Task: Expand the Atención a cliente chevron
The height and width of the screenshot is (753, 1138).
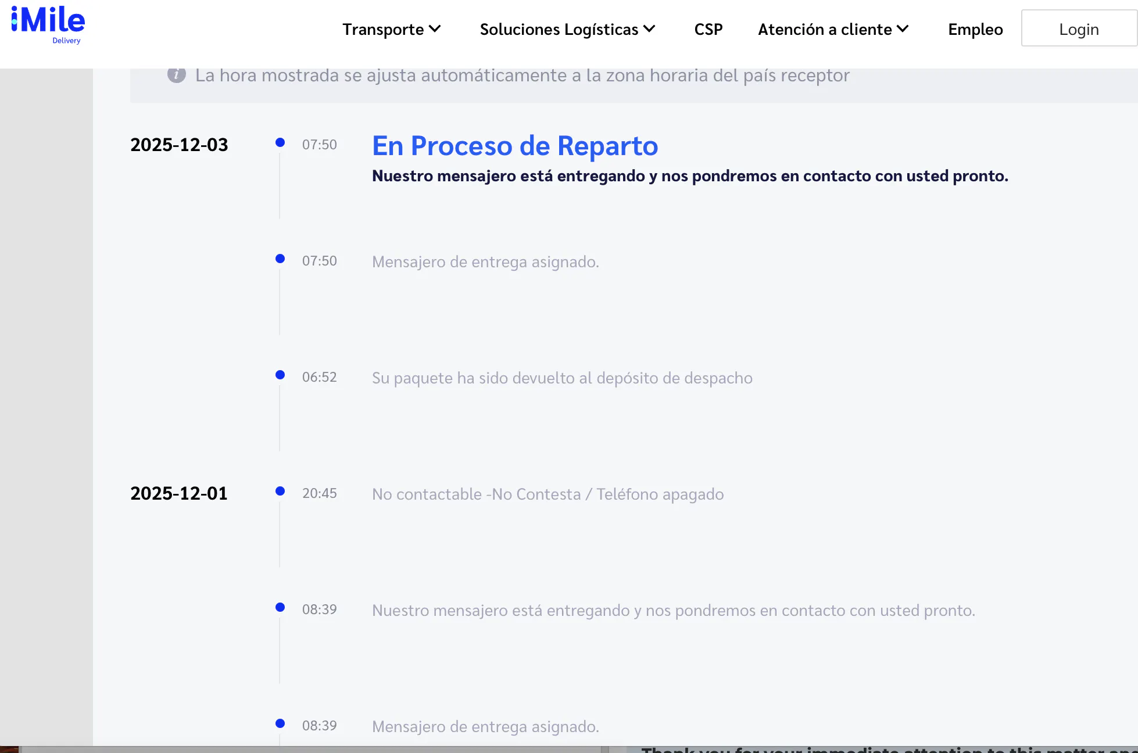Action: 903,29
